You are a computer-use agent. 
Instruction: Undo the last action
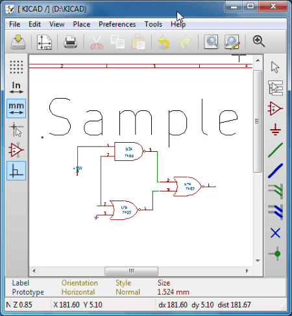pos(164,42)
